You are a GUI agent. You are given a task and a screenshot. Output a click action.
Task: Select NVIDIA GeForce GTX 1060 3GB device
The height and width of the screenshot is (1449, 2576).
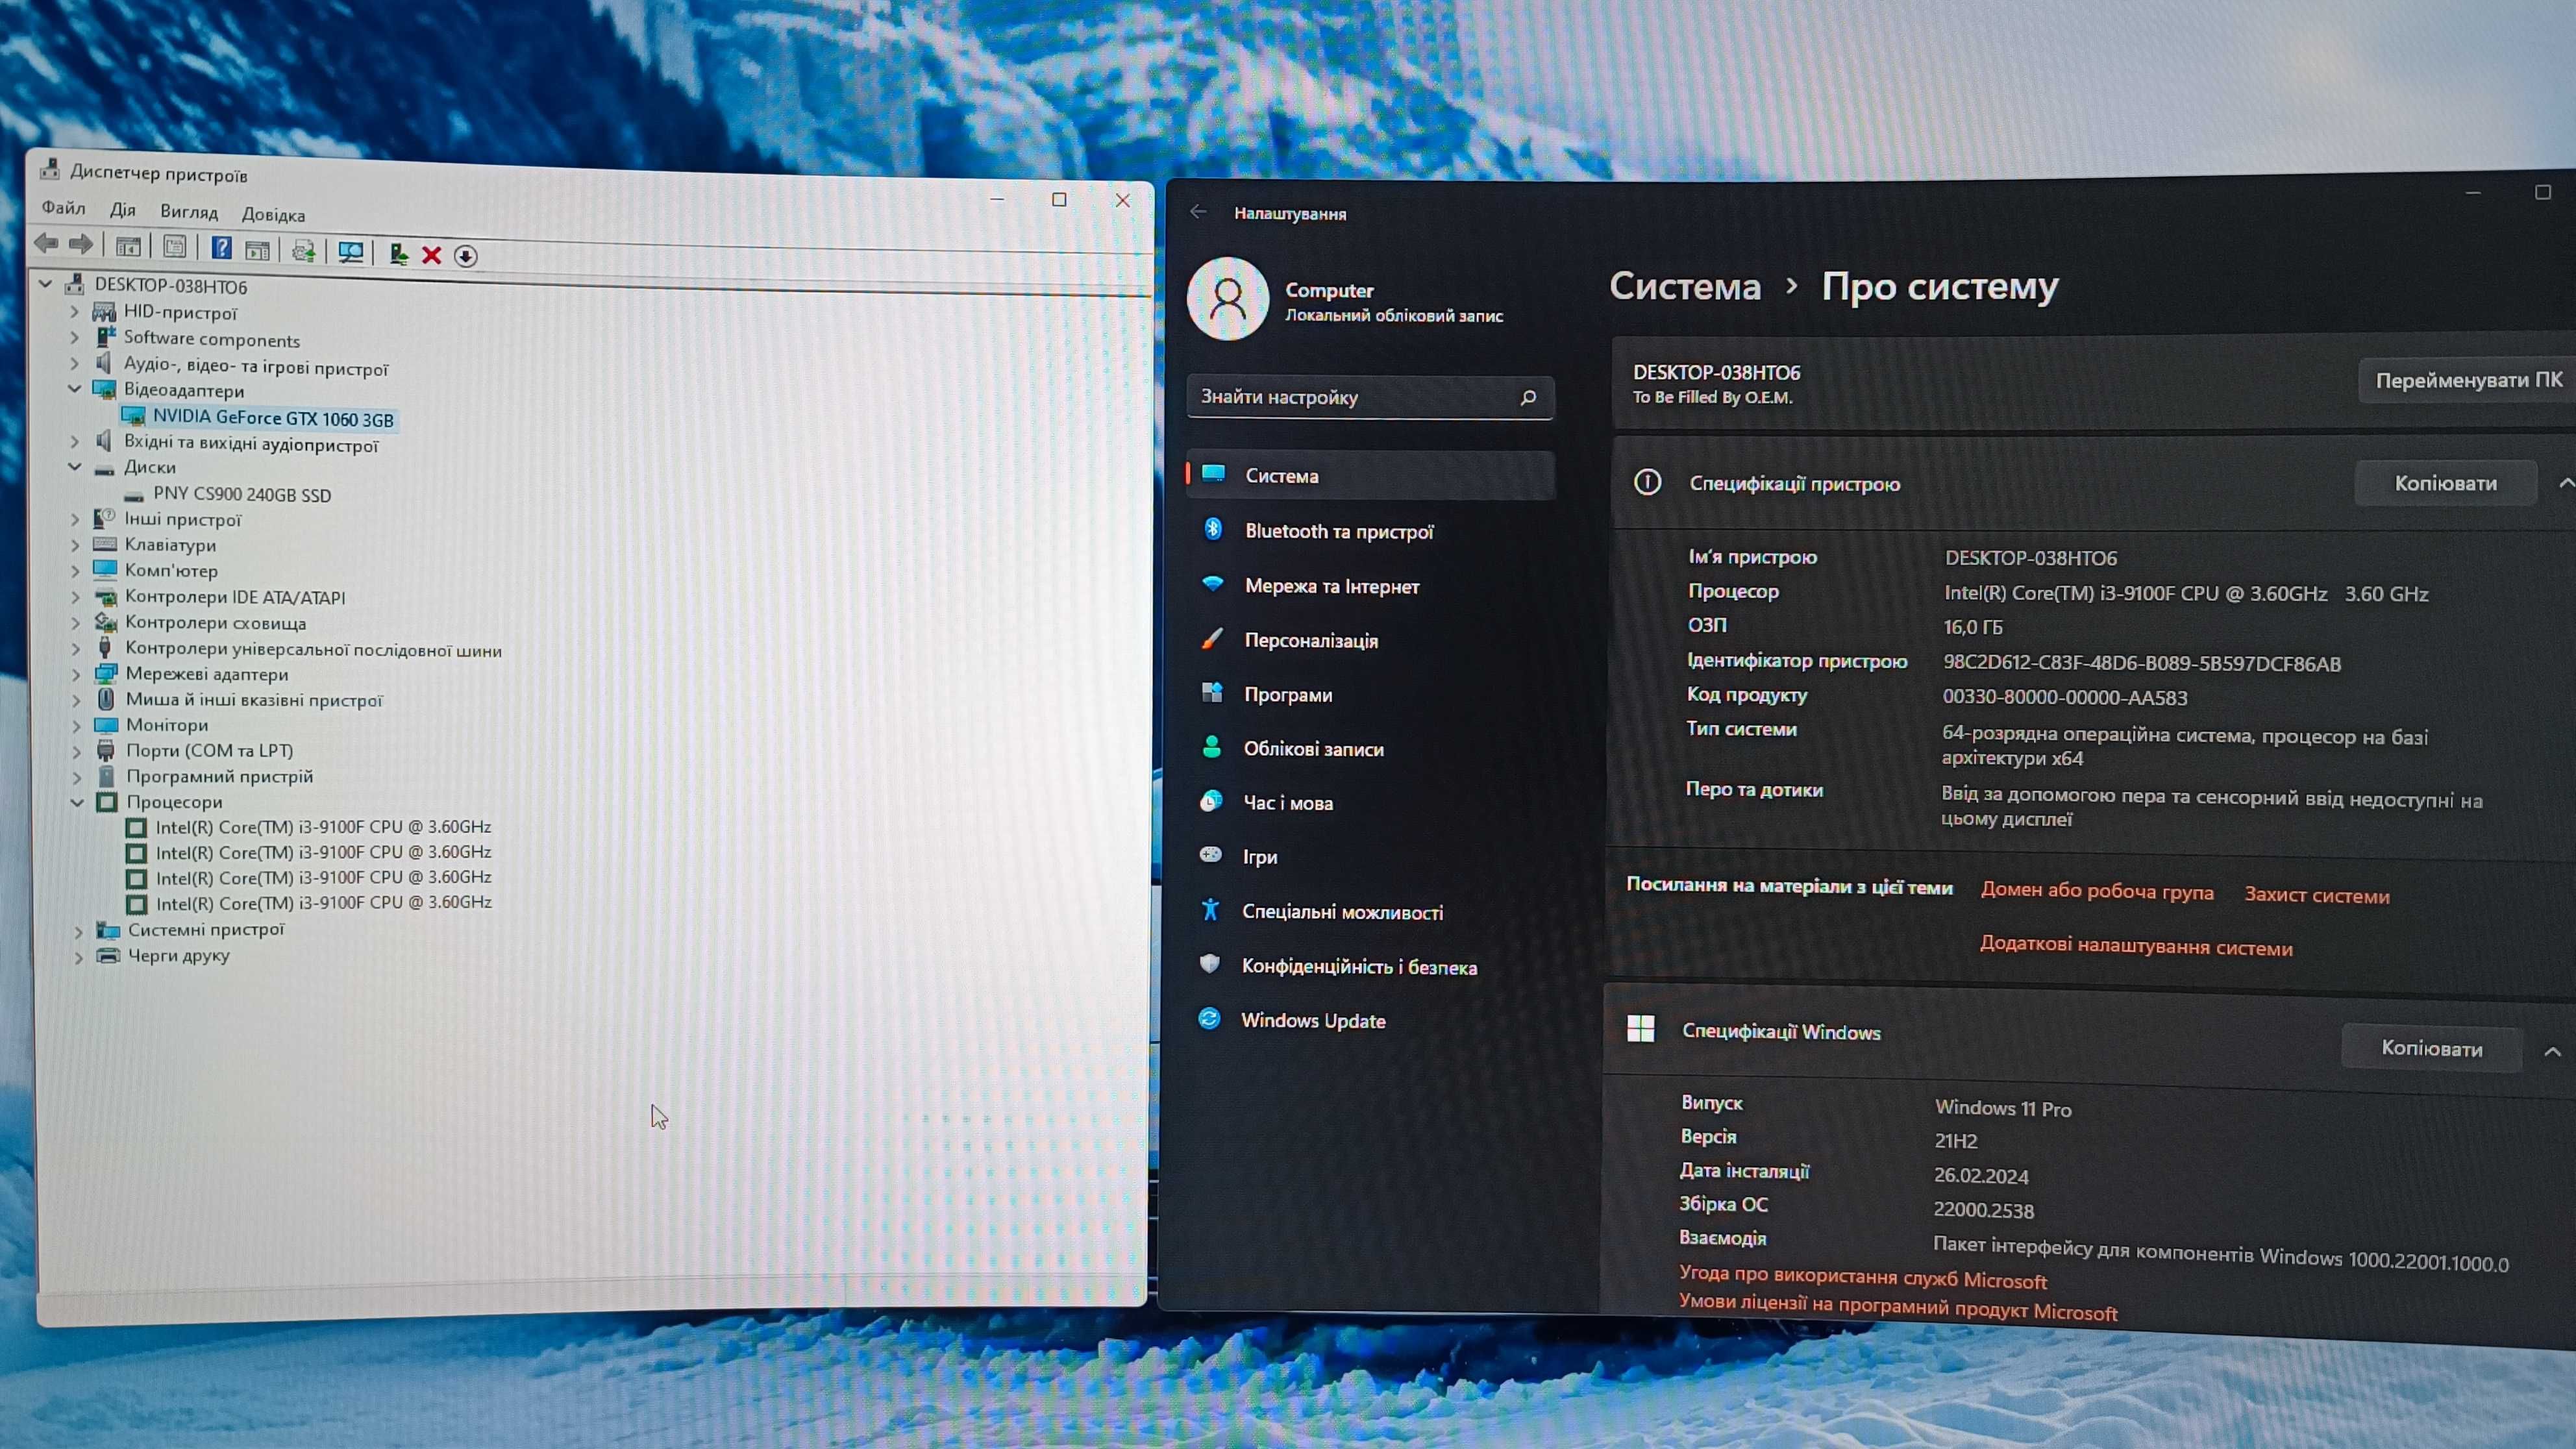(272, 418)
